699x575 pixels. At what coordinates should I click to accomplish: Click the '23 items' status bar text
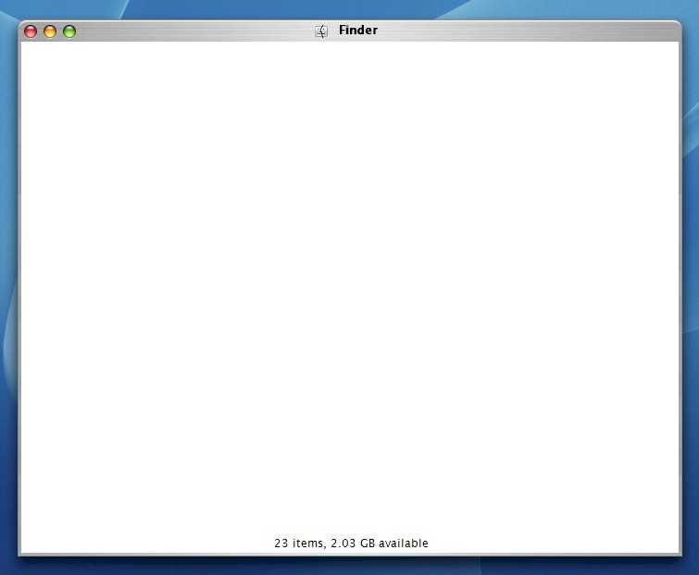tap(299, 543)
